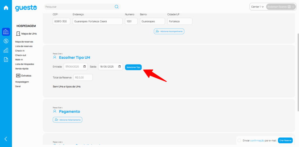This screenshot has height=147, width=299.
Task: Click the add document icon in sidebar
Action: 6,60
